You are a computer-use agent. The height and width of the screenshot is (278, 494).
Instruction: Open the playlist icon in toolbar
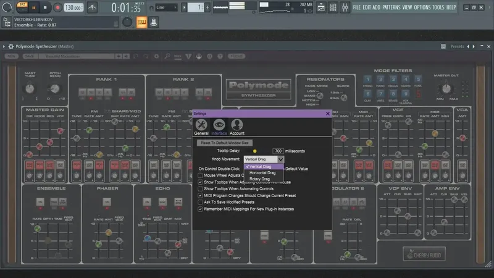coord(321,7)
